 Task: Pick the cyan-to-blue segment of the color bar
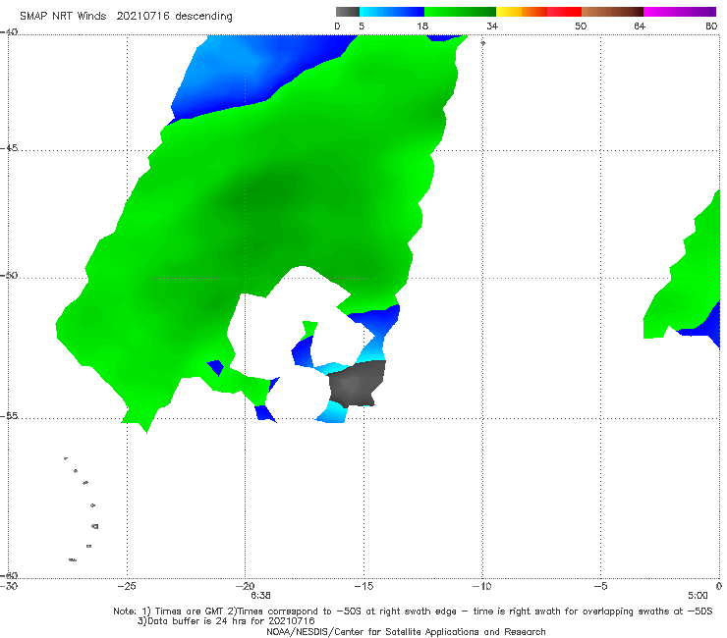click(x=392, y=12)
